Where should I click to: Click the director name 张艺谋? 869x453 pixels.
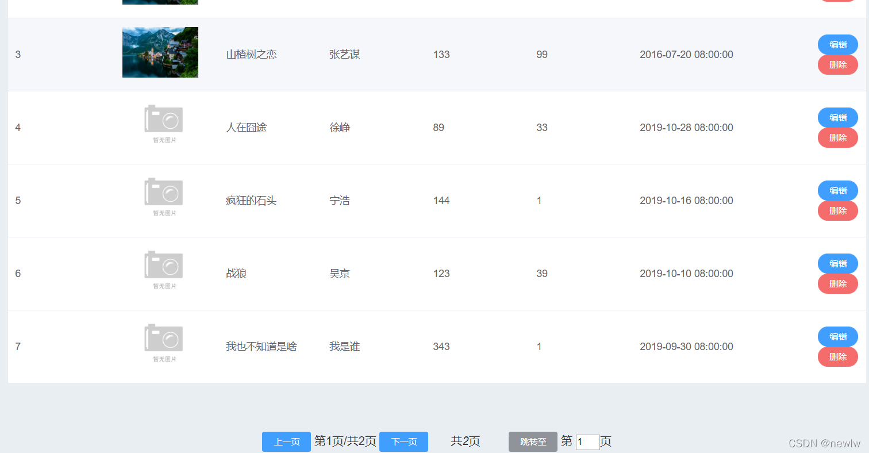tap(345, 55)
